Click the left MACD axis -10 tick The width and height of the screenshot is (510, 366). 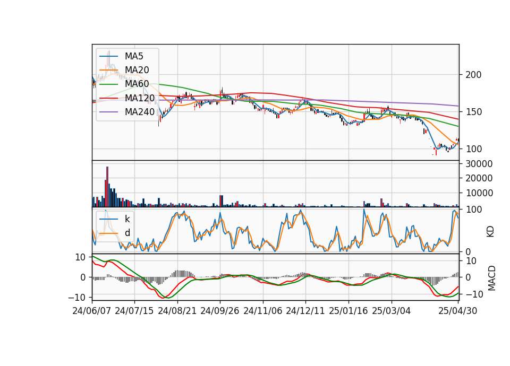76,298
